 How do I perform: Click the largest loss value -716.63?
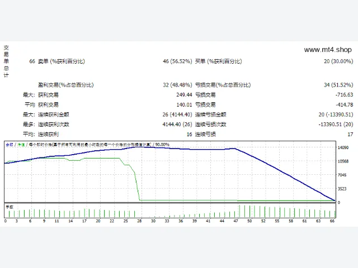click(344, 95)
